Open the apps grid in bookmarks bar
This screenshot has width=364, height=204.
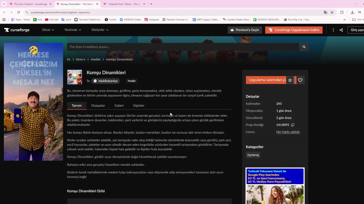tap(4, 20)
